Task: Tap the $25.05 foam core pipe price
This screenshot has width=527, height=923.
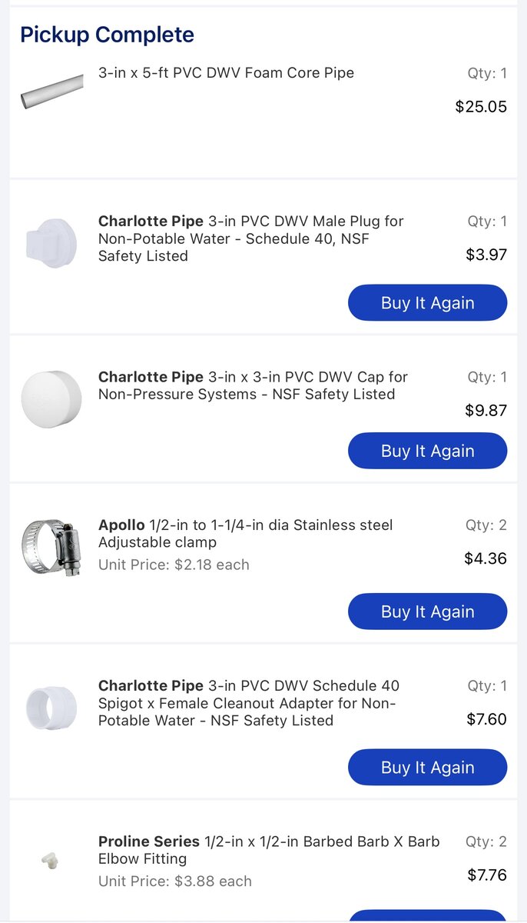Action: (481, 107)
